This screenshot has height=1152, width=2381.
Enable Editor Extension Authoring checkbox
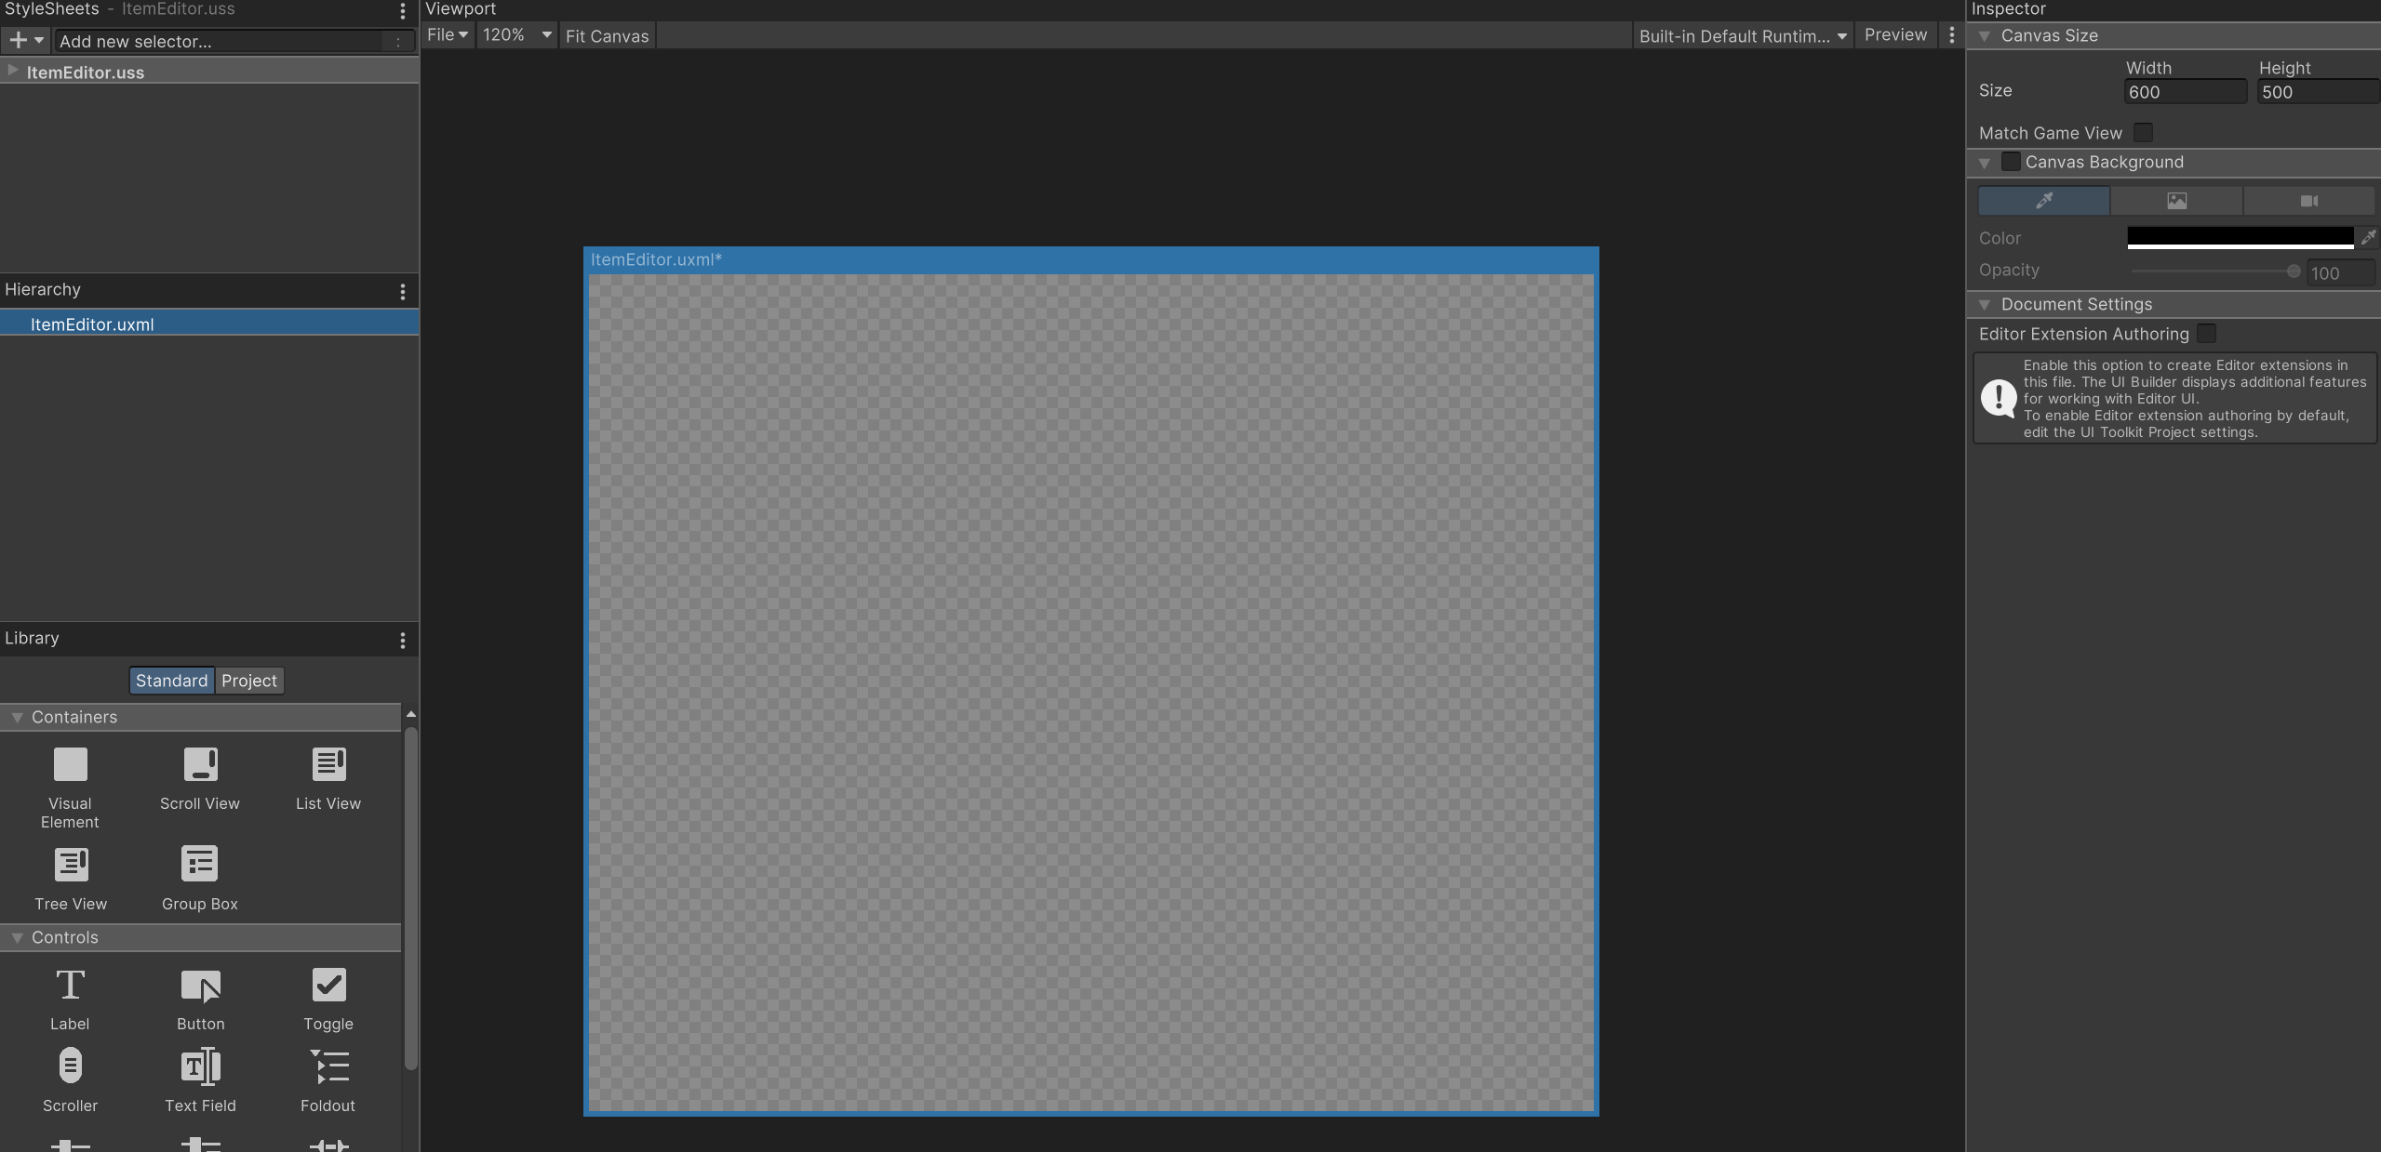coord(2206,333)
